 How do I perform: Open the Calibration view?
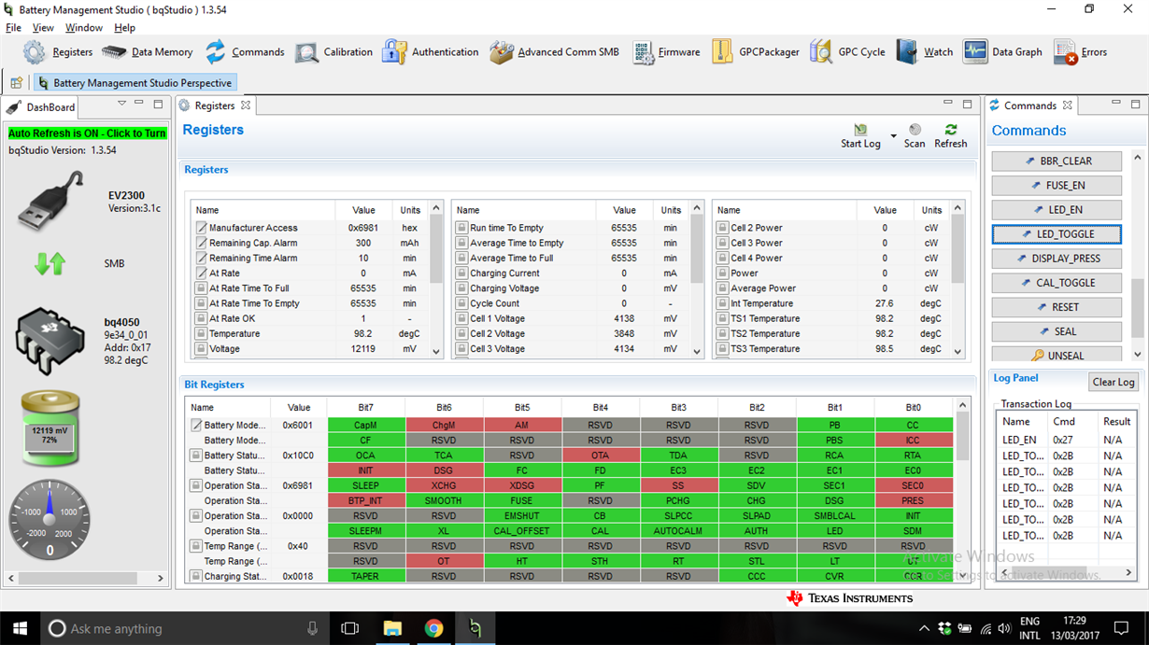coord(333,52)
